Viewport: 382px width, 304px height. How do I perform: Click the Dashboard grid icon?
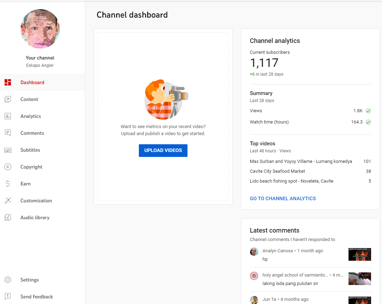tap(8, 82)
